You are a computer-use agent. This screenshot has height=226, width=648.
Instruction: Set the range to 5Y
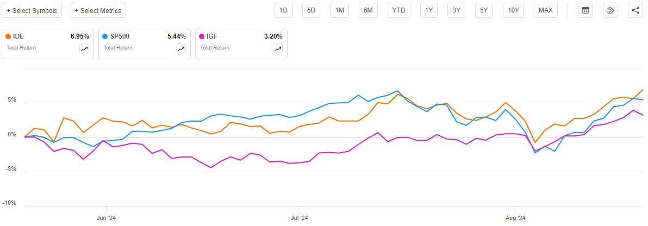pyautogui.click(x=483, y=10)
